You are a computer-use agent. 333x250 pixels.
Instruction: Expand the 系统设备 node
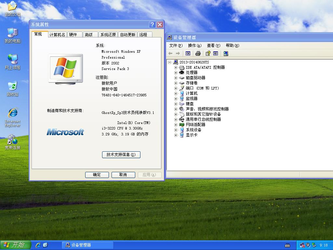click(x=176, y=130)
